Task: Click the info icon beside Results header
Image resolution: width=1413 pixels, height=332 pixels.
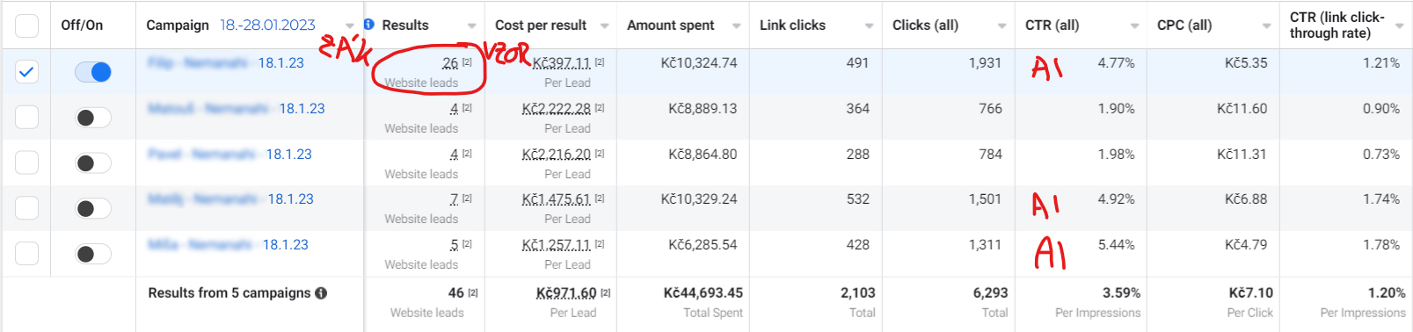Action: 369,25
